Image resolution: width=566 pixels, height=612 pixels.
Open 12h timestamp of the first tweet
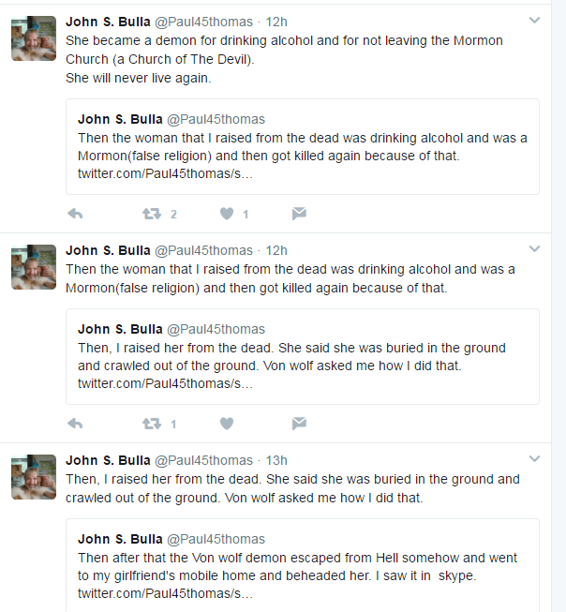click(276, 22)
